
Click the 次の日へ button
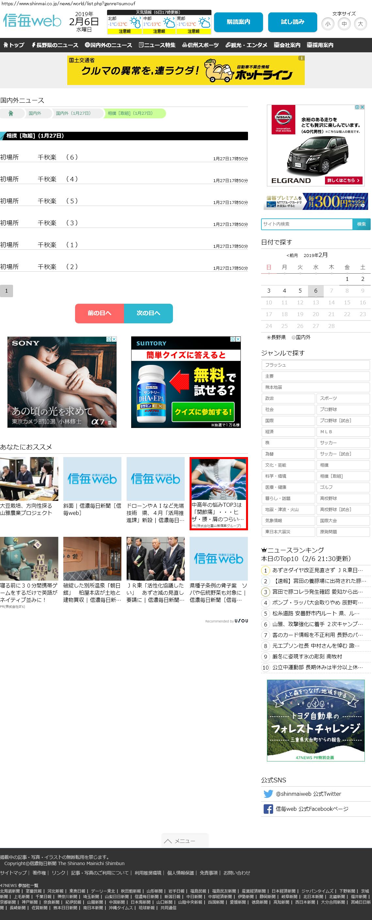click(x=148, y=313)
